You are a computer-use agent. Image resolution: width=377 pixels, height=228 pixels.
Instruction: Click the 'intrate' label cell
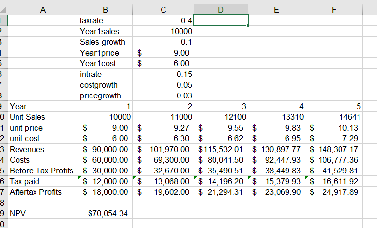[105, 74]
